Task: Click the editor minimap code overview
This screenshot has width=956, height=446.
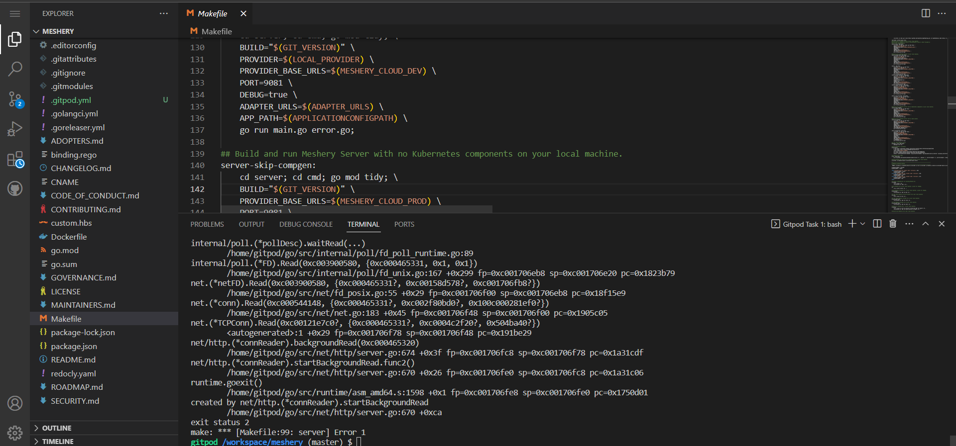Action: [919, 125]
